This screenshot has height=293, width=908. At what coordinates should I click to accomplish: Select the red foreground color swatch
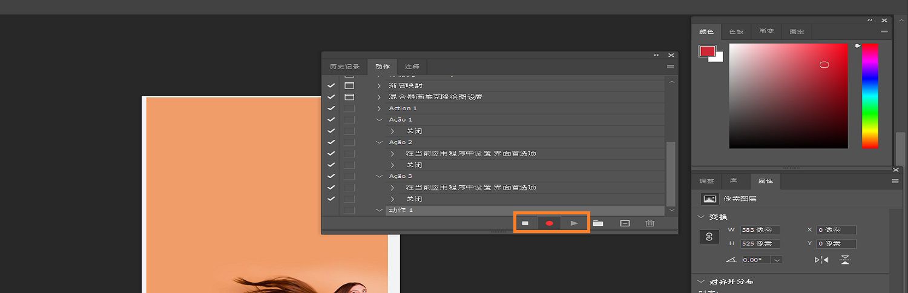pyautogui.click(x=707, y=51)
